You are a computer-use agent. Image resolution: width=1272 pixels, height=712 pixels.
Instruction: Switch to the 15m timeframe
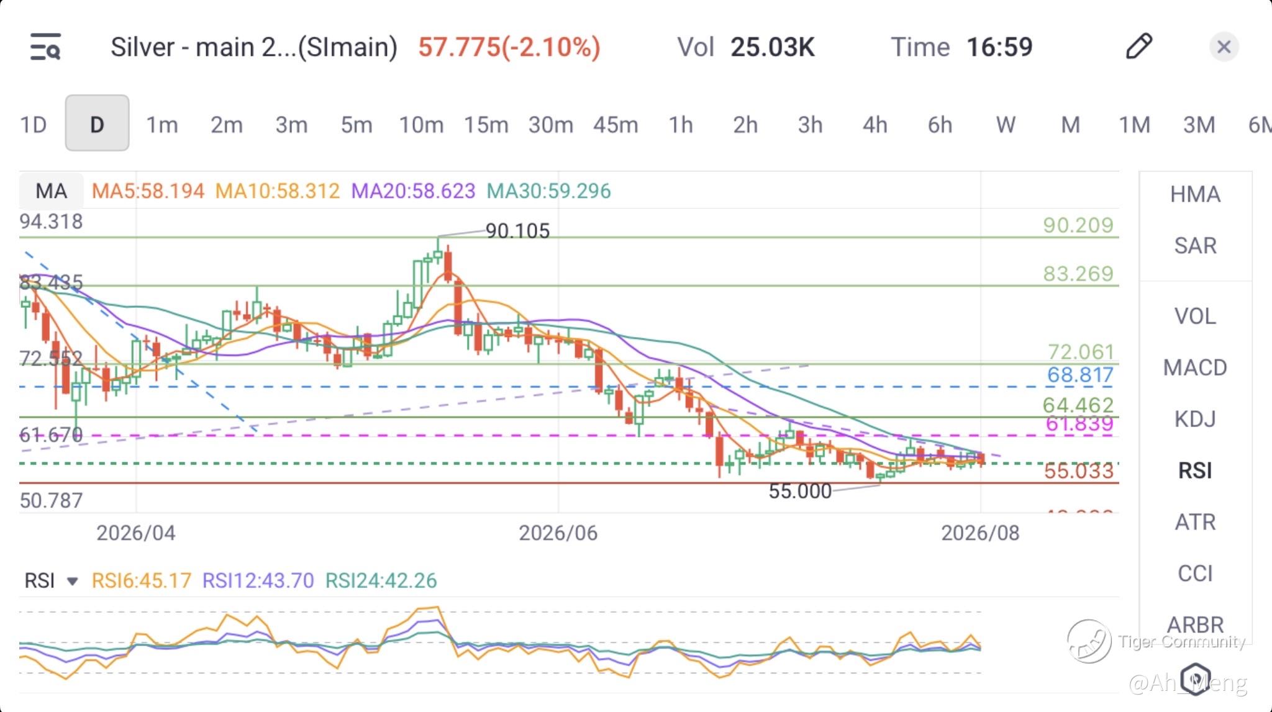(x=486, y=125)
